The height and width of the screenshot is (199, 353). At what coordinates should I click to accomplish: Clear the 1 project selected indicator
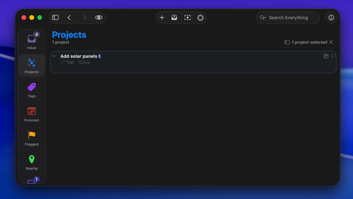331,42
